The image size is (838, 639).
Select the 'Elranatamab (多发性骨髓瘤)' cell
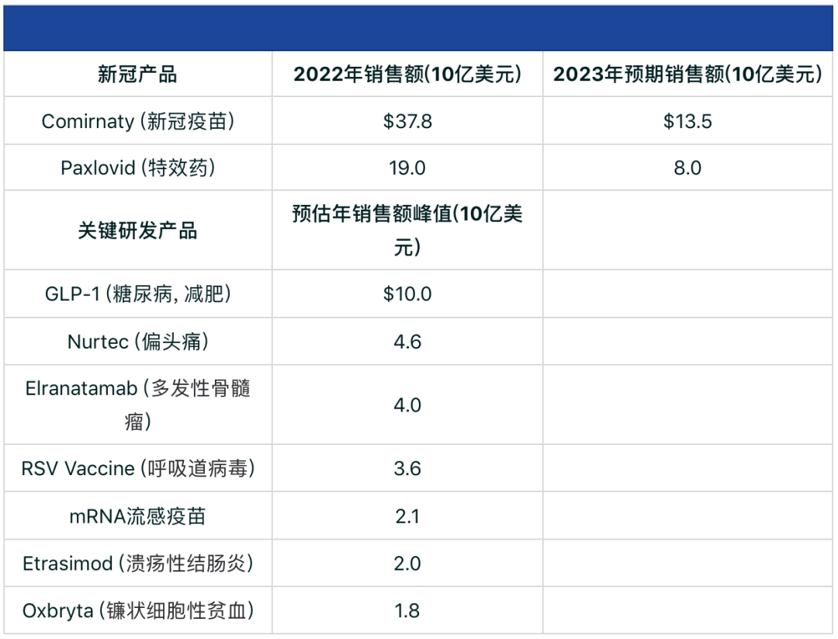pos(137,405)
